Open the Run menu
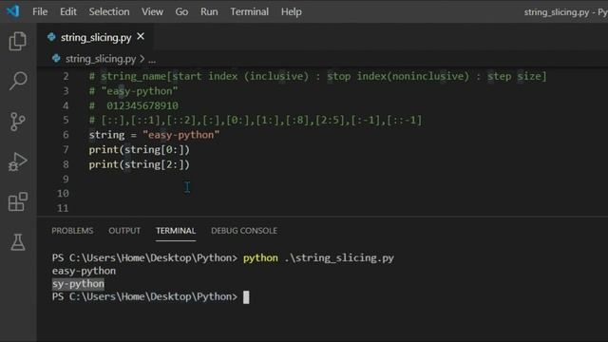608x342 pixels. coord(209,11)
